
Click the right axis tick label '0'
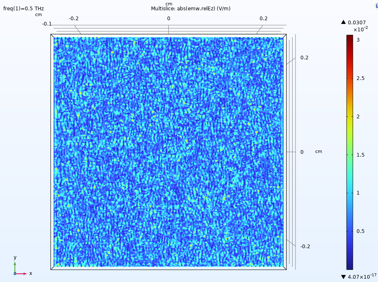[x=302, y=152]
